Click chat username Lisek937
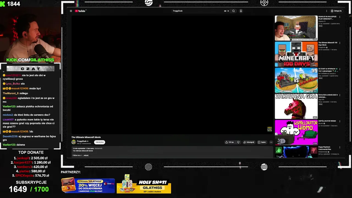Screen dimensions: 352x198 (8, 120)
